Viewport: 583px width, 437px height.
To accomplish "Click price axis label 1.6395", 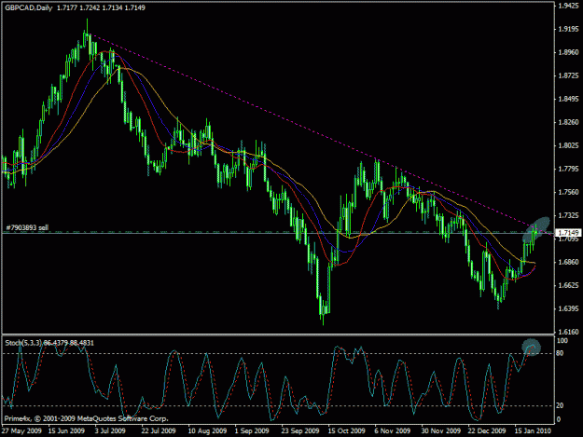I will 568,309.
